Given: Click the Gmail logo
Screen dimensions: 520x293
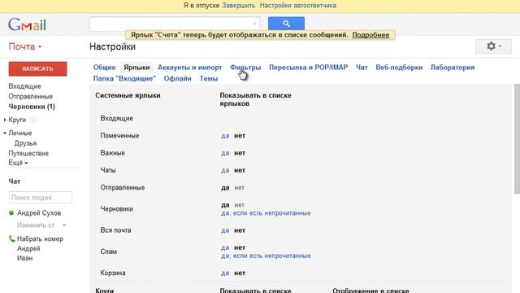Looking at the screenshot, I should click(x=27, y=24).
